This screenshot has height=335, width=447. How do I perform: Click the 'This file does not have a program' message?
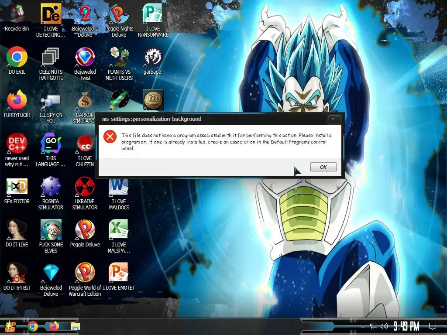click(227, 142)
